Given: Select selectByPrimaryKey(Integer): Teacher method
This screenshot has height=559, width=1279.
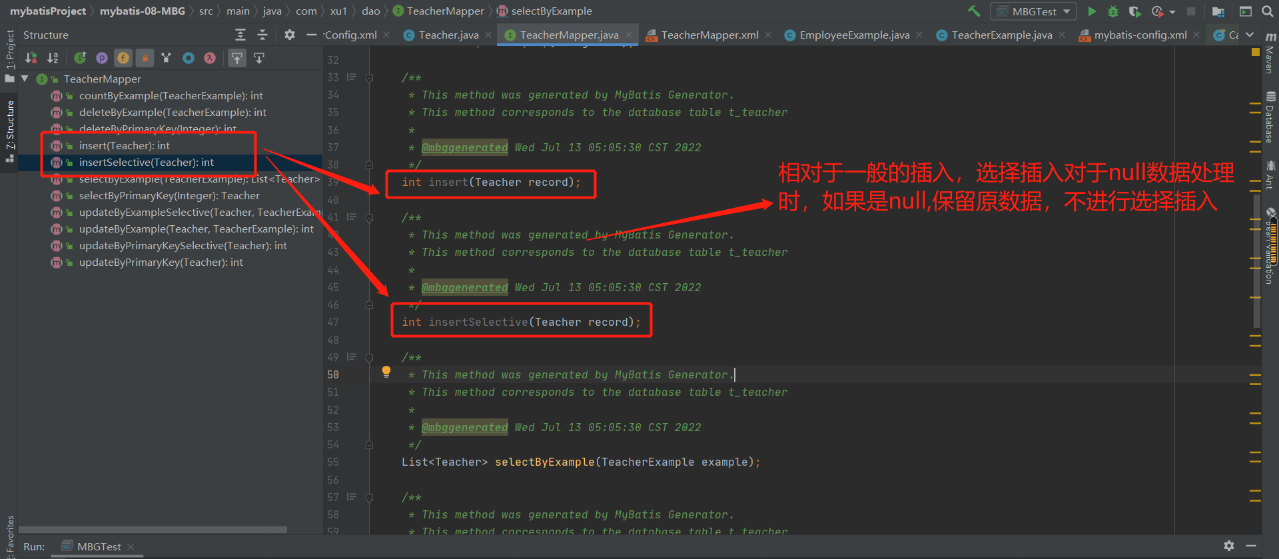Looking at the screenshot, I should click(x=169, y=195).
